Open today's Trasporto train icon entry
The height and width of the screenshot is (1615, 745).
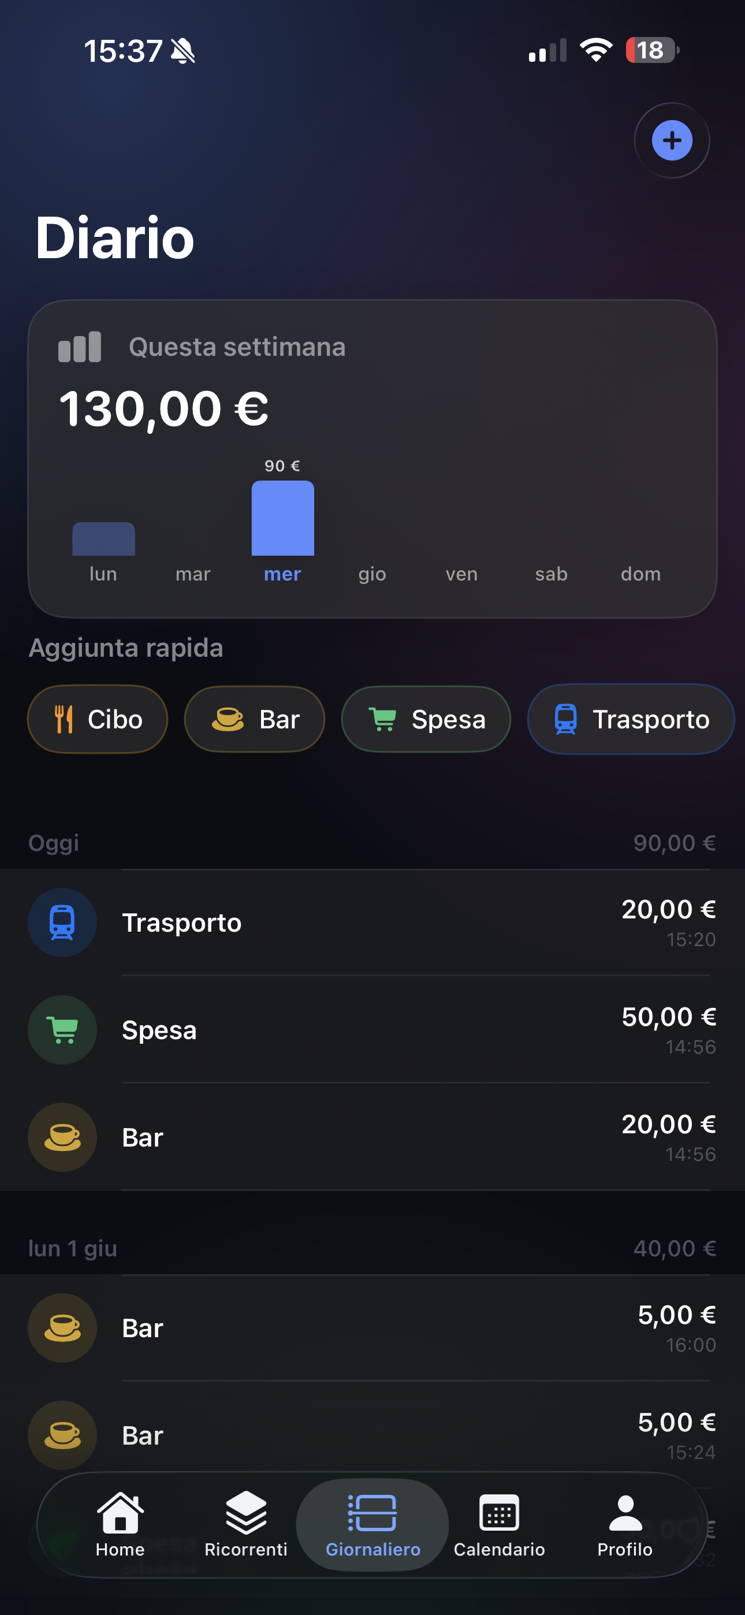(x=372, y=922)
